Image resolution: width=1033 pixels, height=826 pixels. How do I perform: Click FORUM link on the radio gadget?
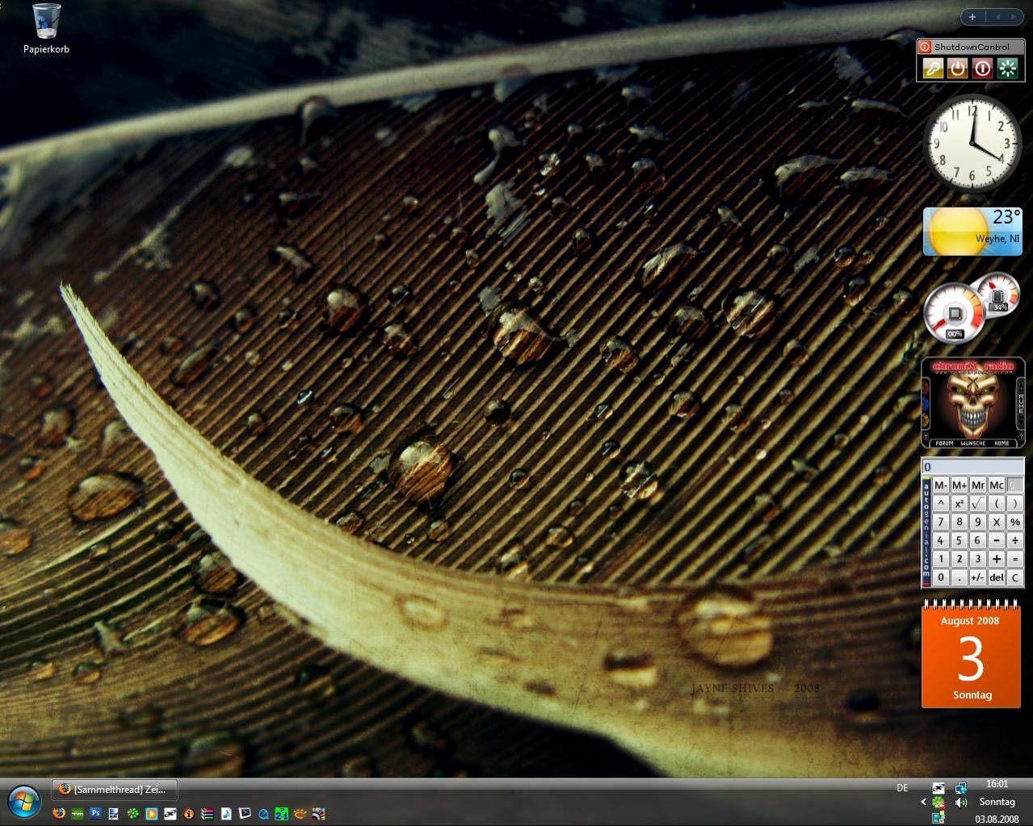pyautogui.click(x=944, y=443)
